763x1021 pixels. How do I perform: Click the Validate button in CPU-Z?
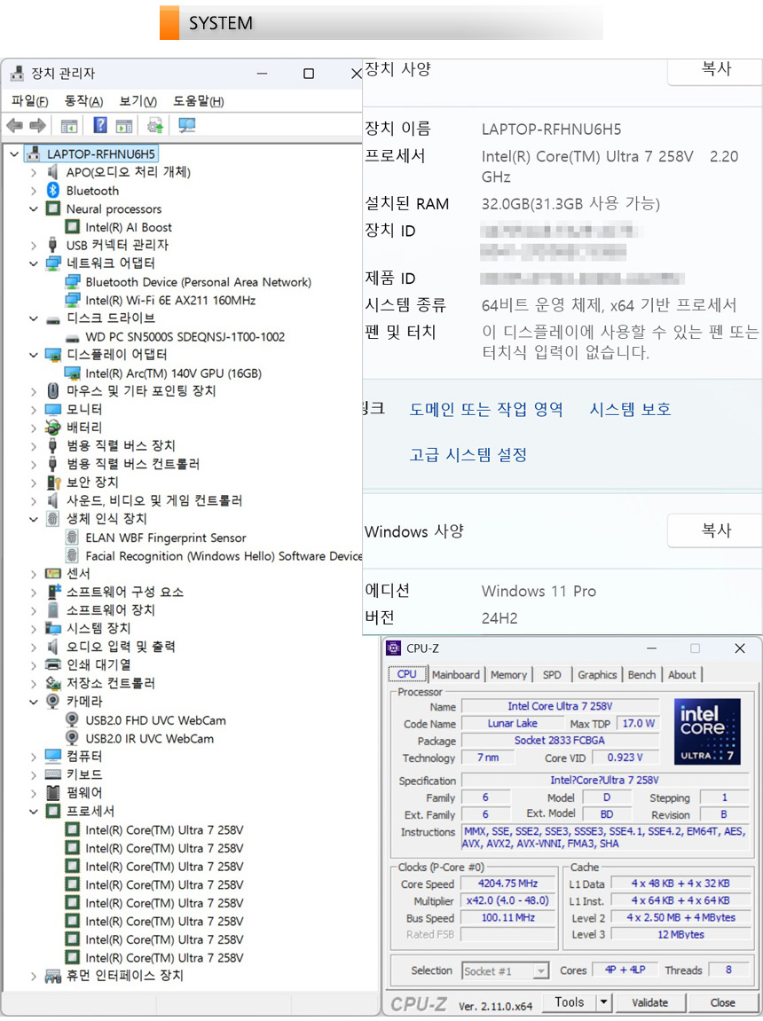649,1002
